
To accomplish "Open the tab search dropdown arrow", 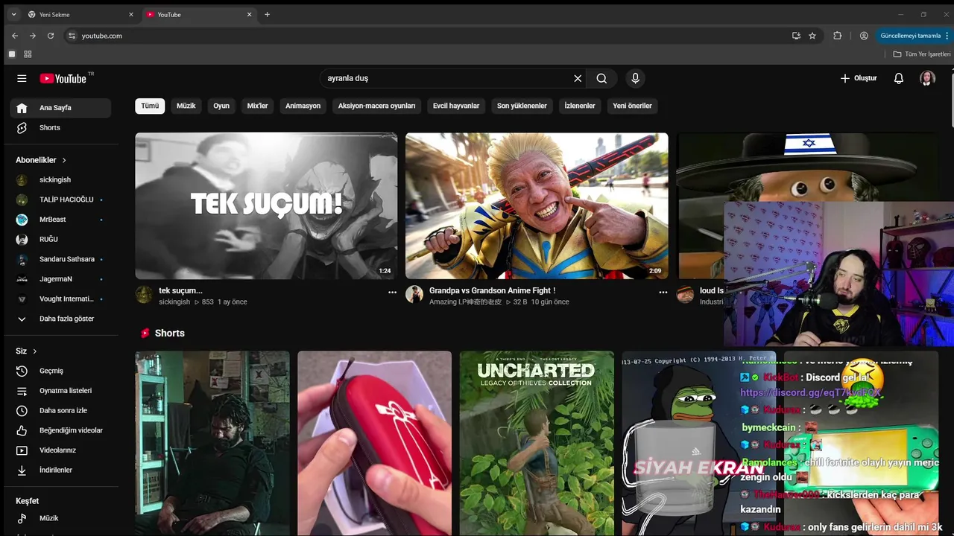I will (13, 14).
